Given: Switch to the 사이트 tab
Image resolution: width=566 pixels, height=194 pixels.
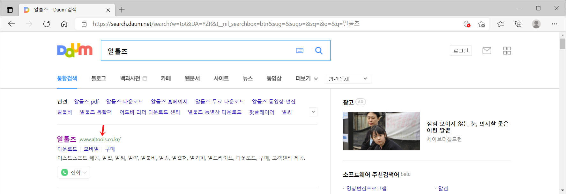Looking at the screenshot, I should click(x=221, y=78).
